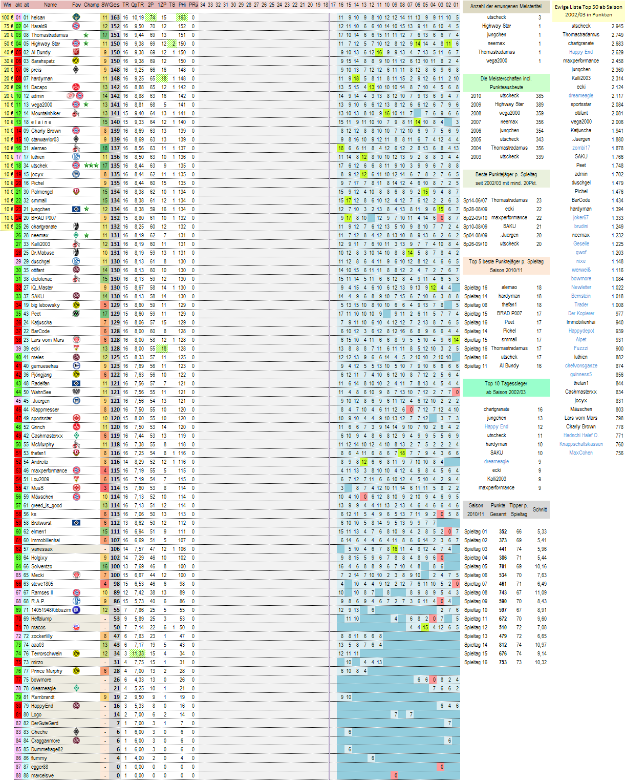Click the Werder Bremen logo next to Cashmasterxx
The width and height of the screenshot is (625, 780).
(x=76, y=436)
